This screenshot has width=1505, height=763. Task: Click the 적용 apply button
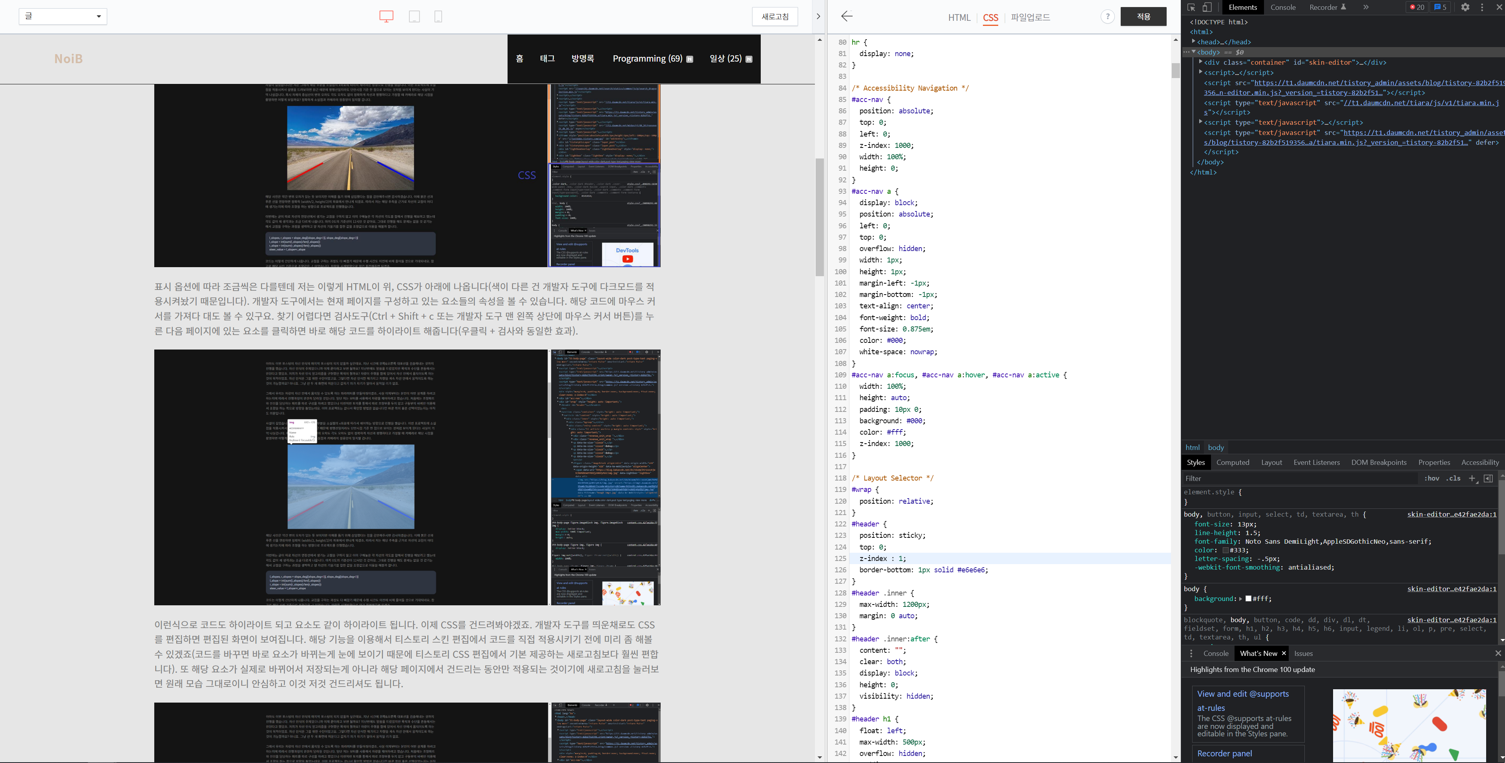[x=1143, y=16]
